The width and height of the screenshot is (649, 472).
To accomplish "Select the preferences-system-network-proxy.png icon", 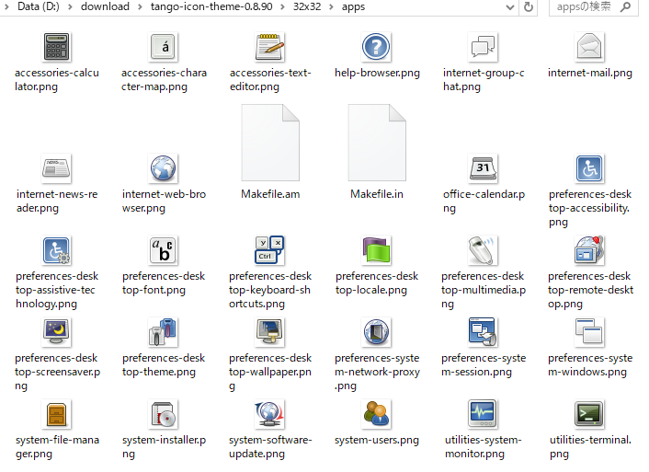I will (x=376, y=332).
